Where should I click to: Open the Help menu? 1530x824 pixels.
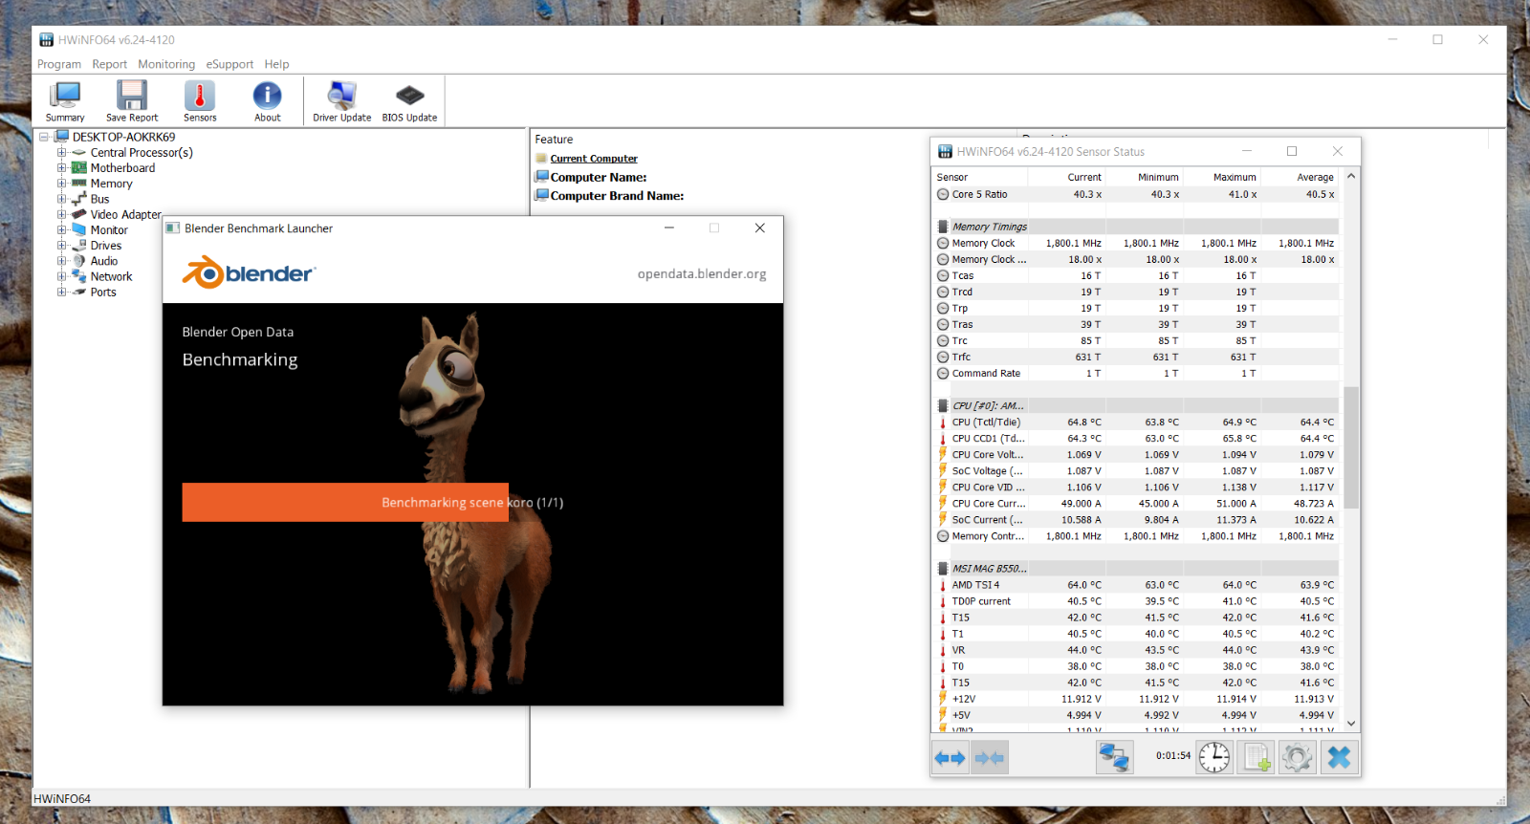(276, 64)
